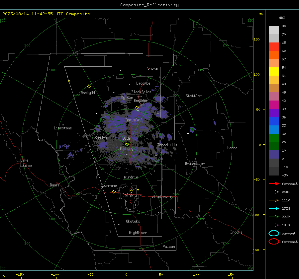Click the Lake Louise label
299x279 pixels.
[26, 163]
